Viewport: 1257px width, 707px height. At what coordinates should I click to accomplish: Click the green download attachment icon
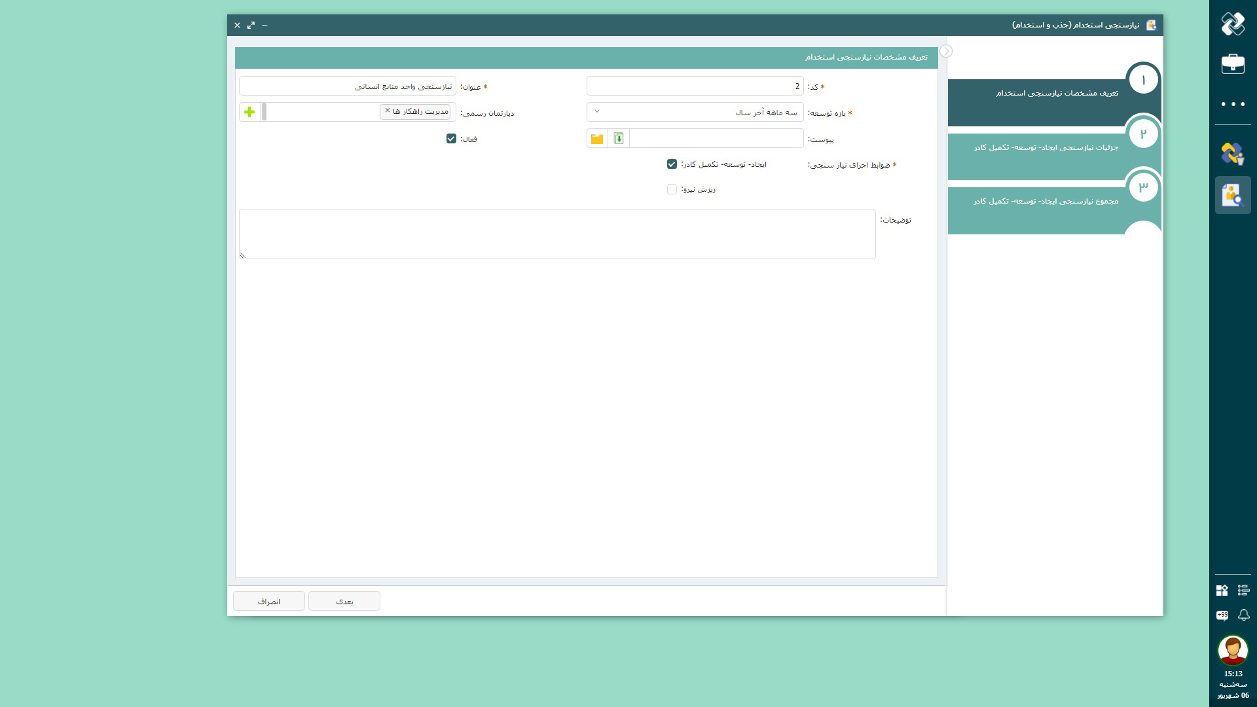(x=619, y=139)
